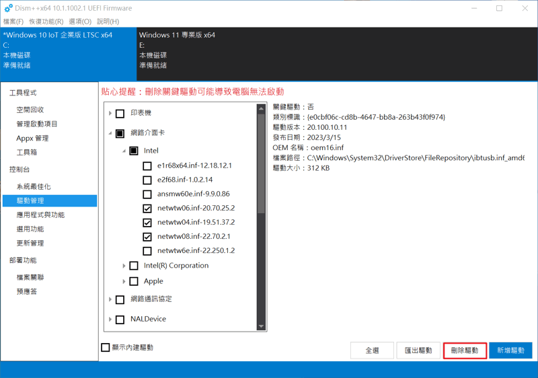Open 應用程式與功能 in the sidebar
This screenshot has height=378, width=538.
[x=40, y=215]
